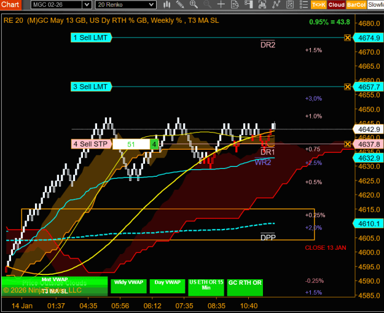Click the 4 Sell STP order label

tap(91, 144)
